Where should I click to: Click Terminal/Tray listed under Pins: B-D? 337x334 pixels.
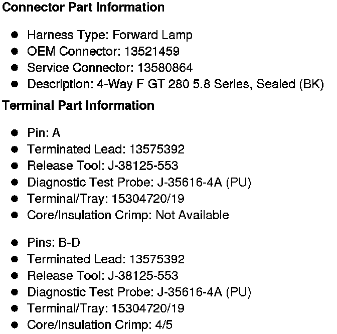106,308
